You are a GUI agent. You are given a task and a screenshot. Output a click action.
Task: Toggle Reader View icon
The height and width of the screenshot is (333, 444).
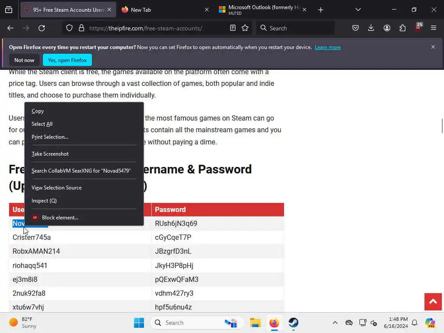tap(233, 28)
